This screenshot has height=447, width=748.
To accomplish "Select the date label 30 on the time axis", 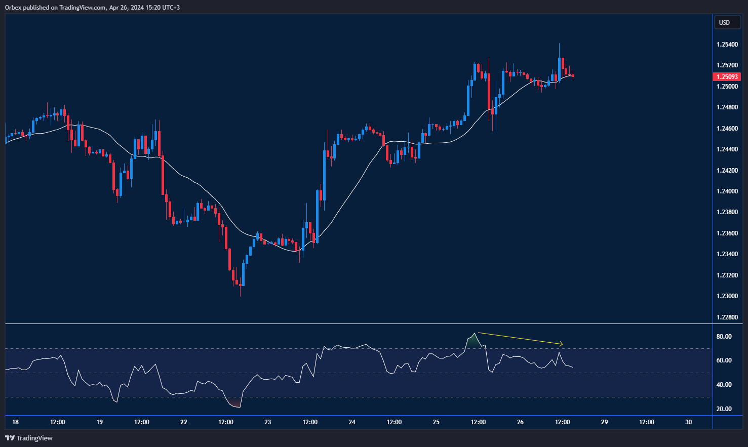I will click(x=688, y=422).
